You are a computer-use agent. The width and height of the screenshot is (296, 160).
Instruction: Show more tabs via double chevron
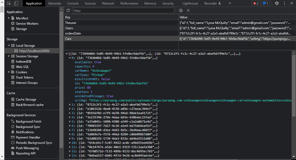tap(230, 3)
